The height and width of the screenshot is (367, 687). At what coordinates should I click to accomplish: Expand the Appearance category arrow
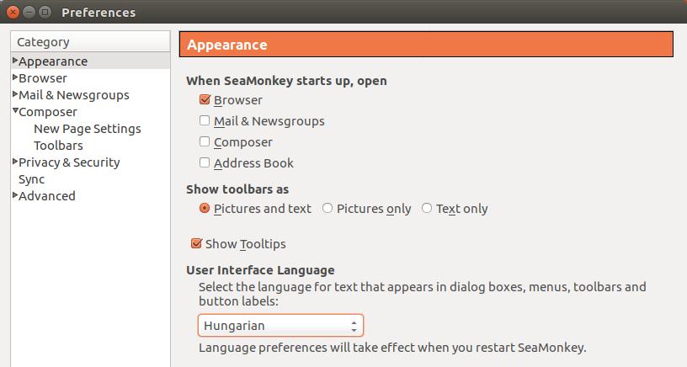tap(15, 60)
